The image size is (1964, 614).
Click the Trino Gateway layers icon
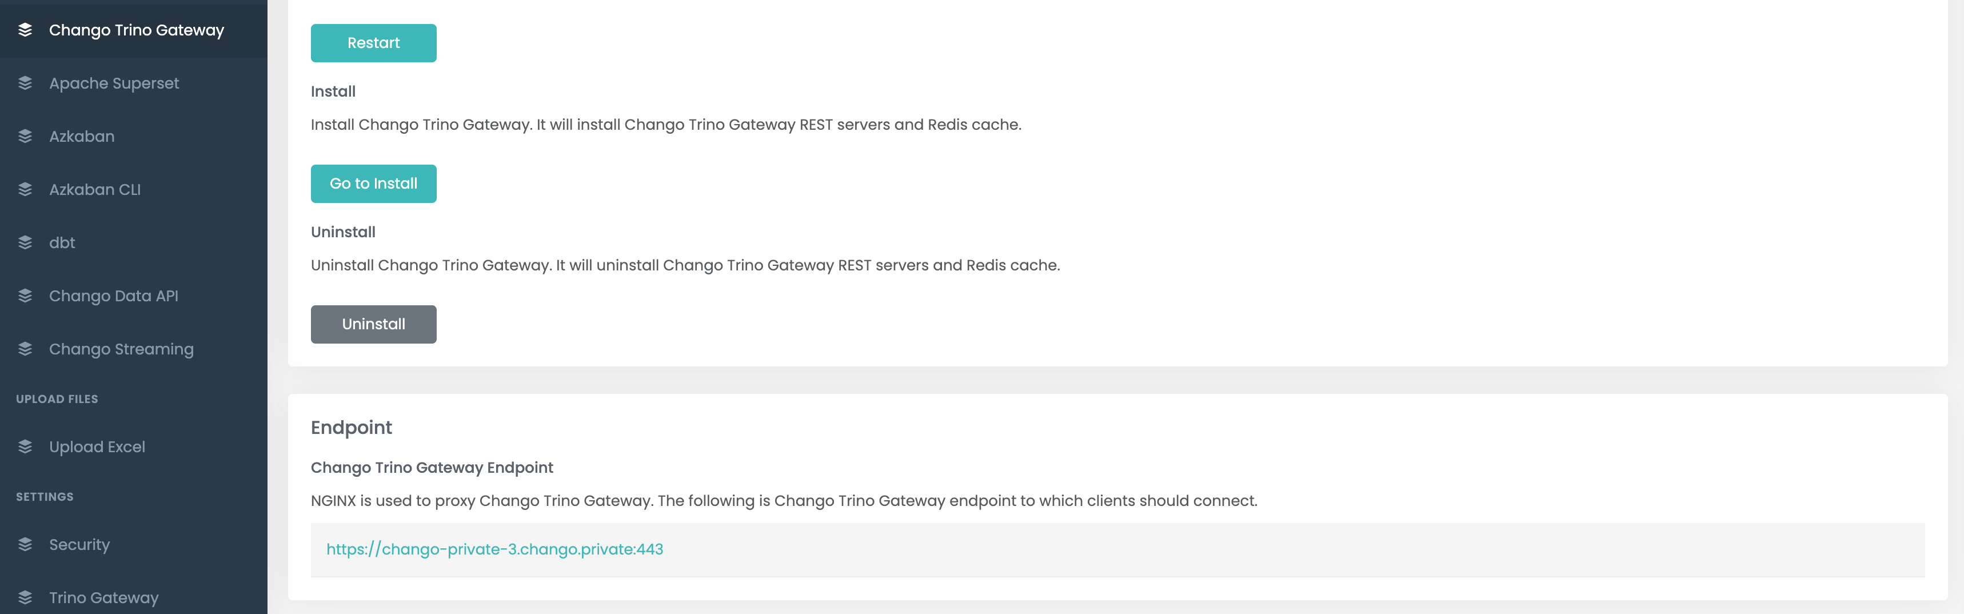click(25, 597)
